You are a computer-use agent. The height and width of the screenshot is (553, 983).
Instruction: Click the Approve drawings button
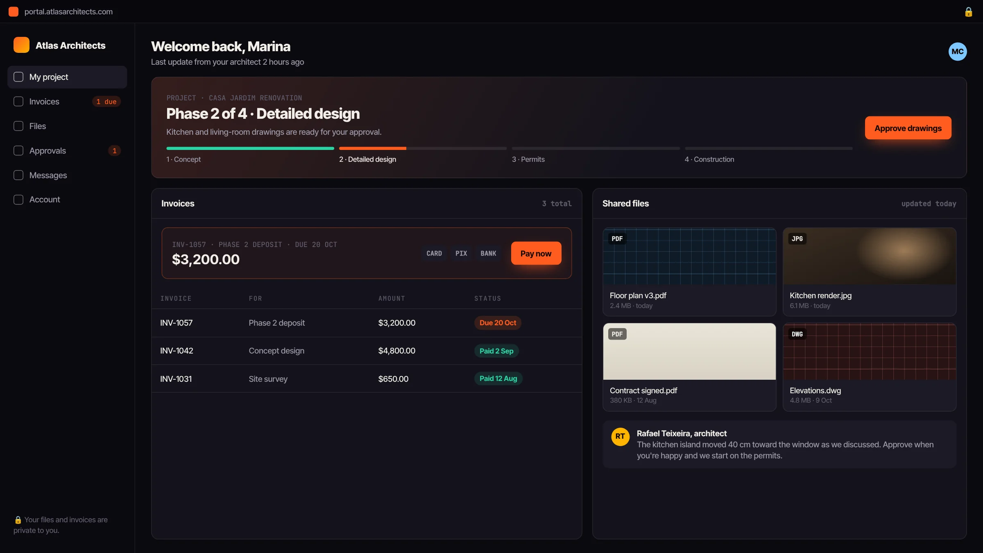tap(908, 128)
